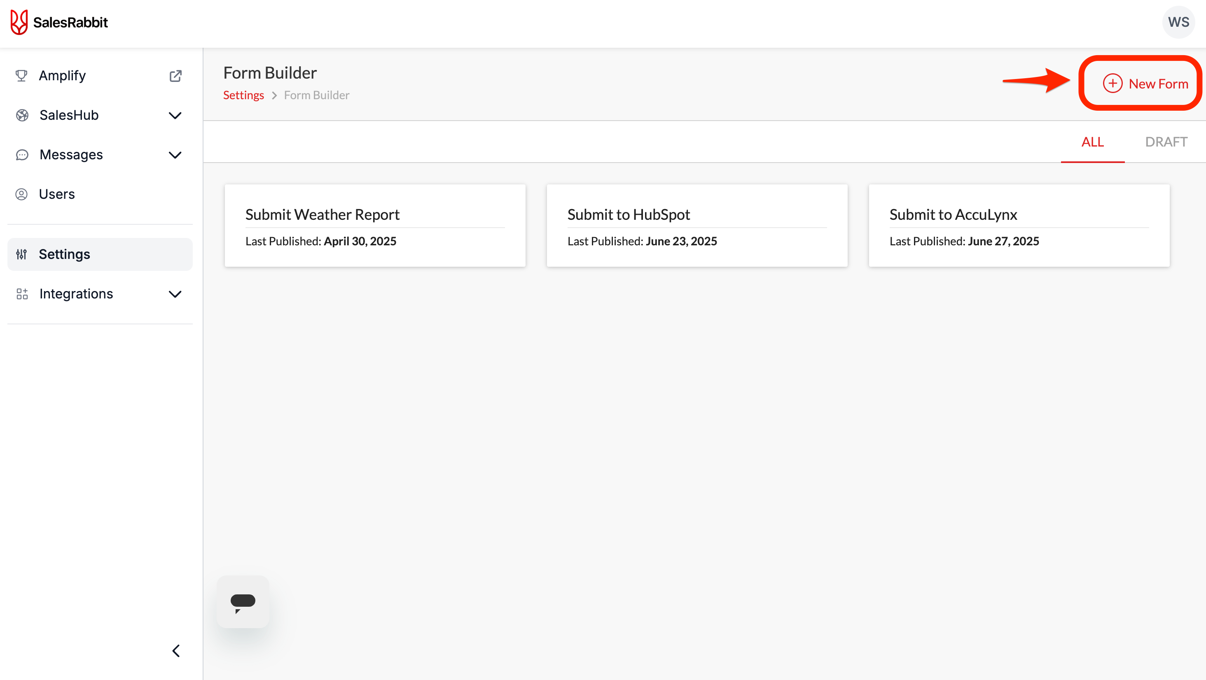Screen dimensions: 1206x680
Task: Select the SalesHub sidebar item
Action: coord(100,115)
